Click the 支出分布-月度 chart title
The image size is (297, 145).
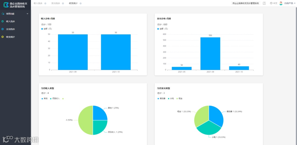coord(164,19)
